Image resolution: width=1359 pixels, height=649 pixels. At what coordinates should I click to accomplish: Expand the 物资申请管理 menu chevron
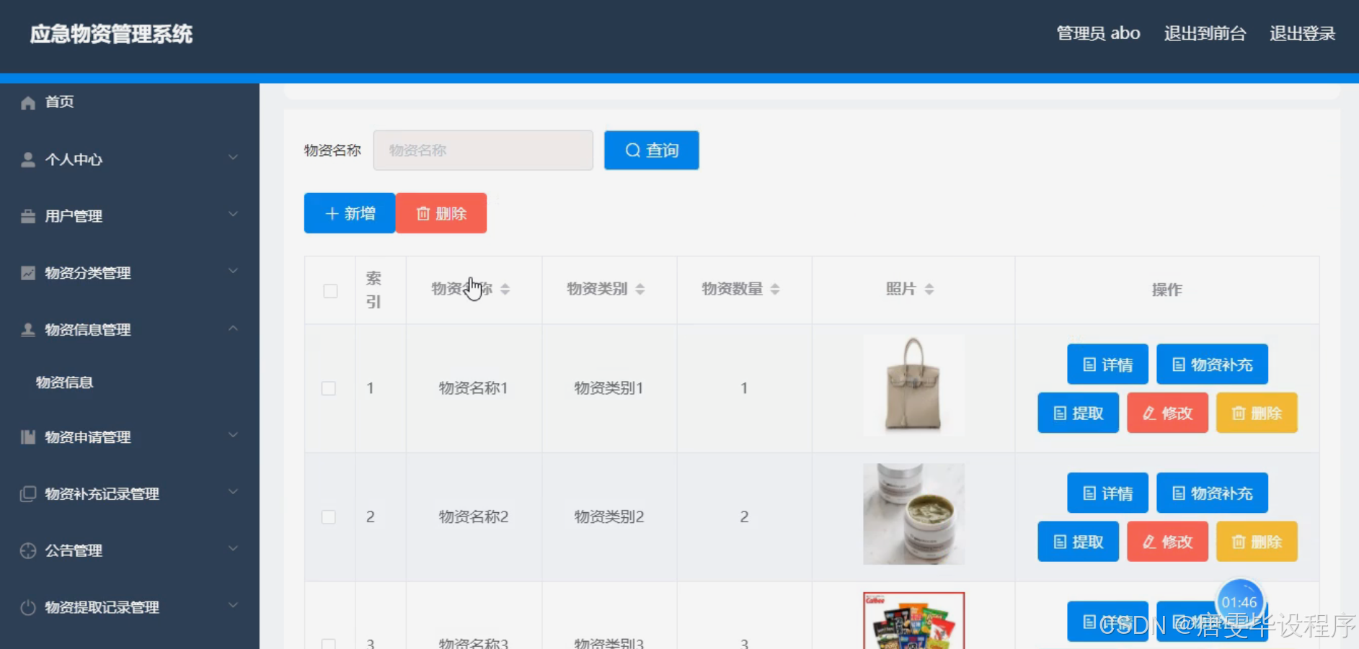(x=233, y=436)
